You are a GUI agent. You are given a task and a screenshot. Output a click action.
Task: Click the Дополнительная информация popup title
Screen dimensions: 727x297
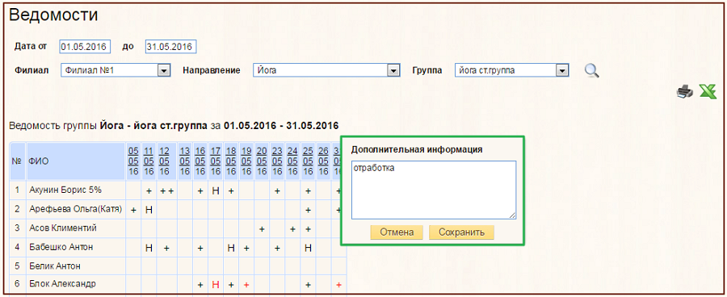point(417,149)
